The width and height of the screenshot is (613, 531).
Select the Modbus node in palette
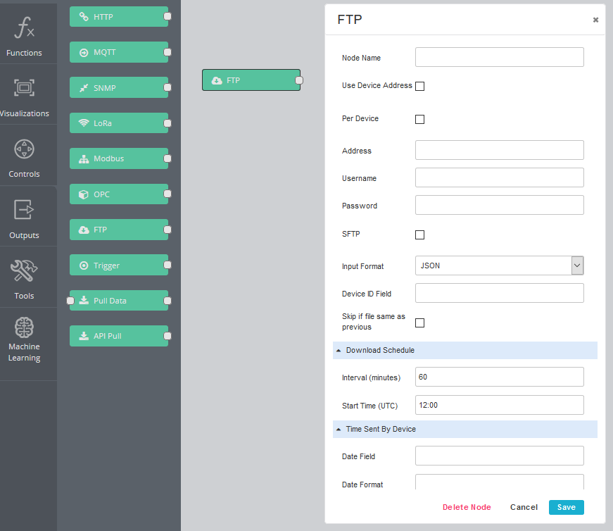coord(119,158)
